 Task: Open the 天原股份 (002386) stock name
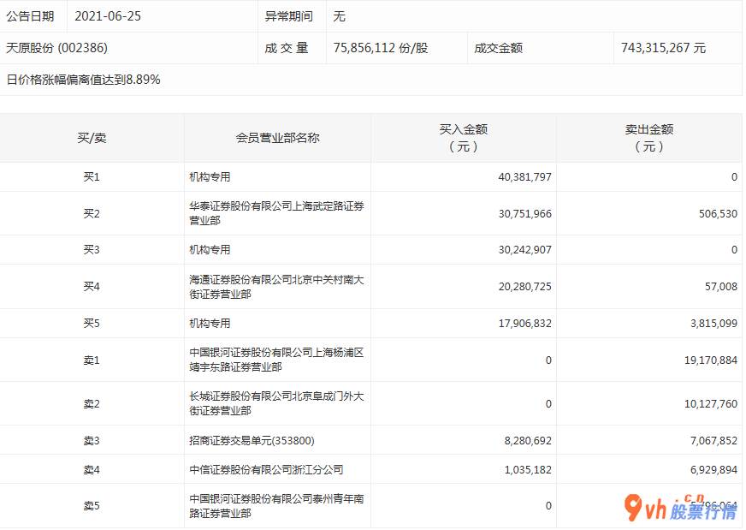point(57,48)
